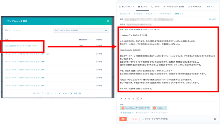The image size is (220, 124).
Task: Go to pagination page 2
Action: (x=52, y=93)
